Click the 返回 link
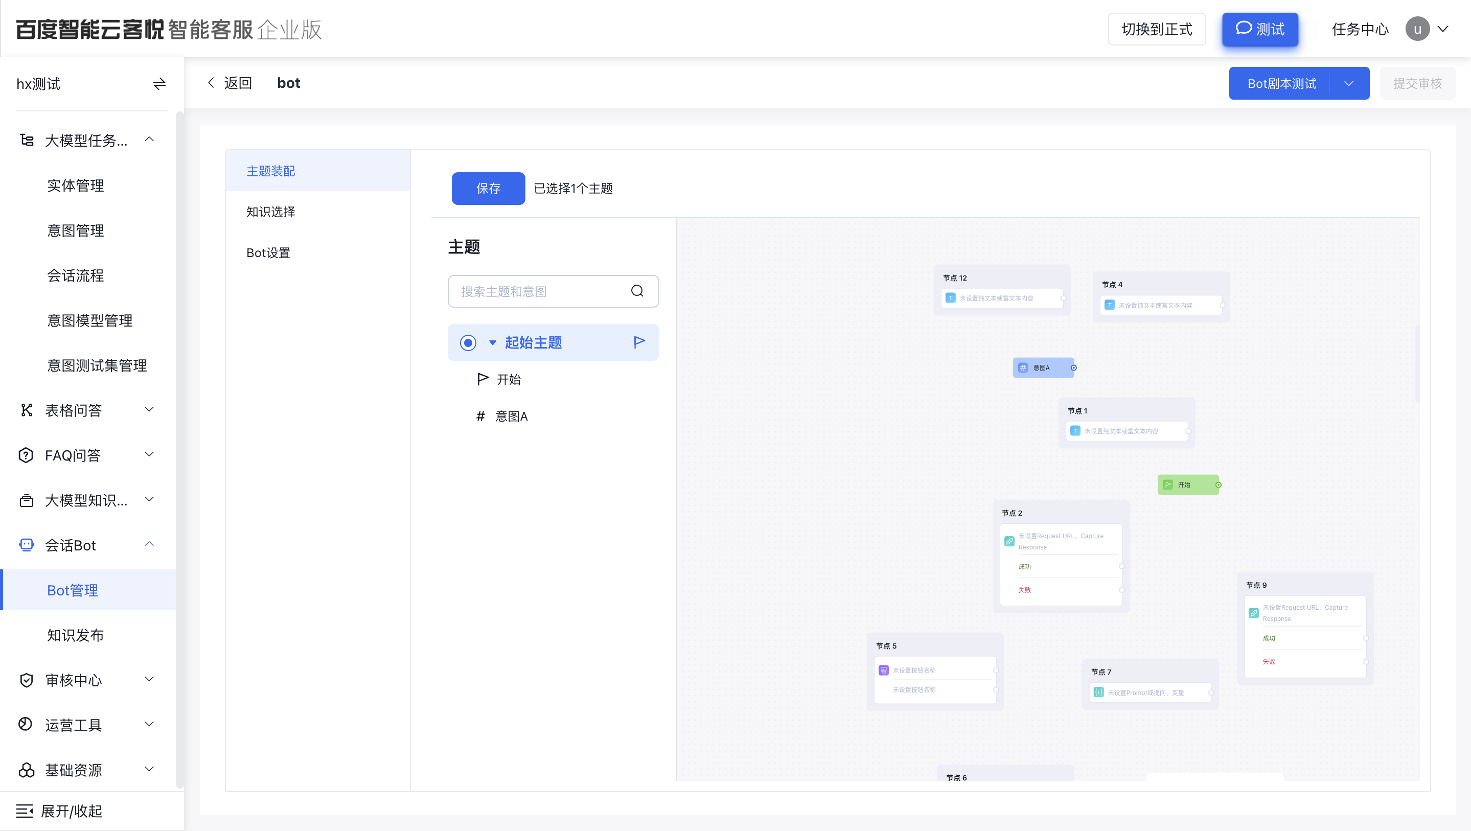 pyautogui.click(x=238, y=83)
